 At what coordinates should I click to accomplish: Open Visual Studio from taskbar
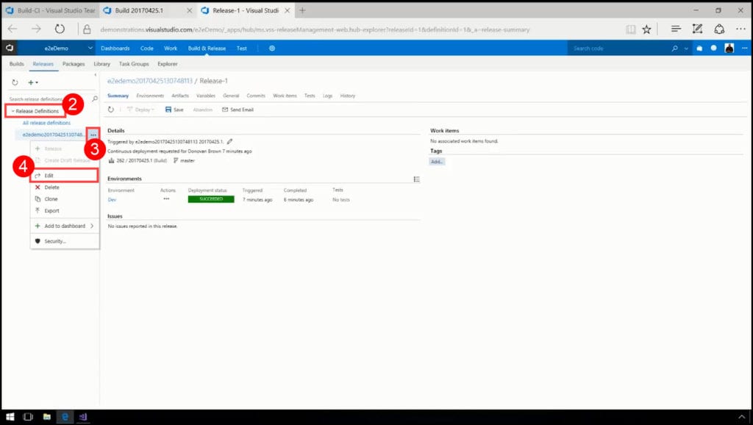click(x=82, y=417)
